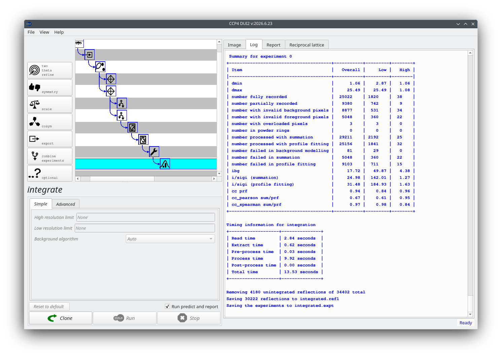The width and height of the screenshot is (502, 358).
Task: Click the step tree scroll-up arrow
Action: point(219,42)
